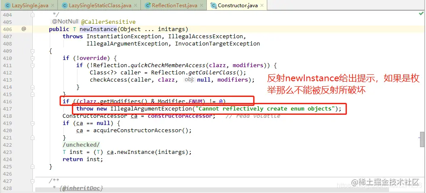
Task: Collapse the method body fold at line 409
Action: (33, 51)
